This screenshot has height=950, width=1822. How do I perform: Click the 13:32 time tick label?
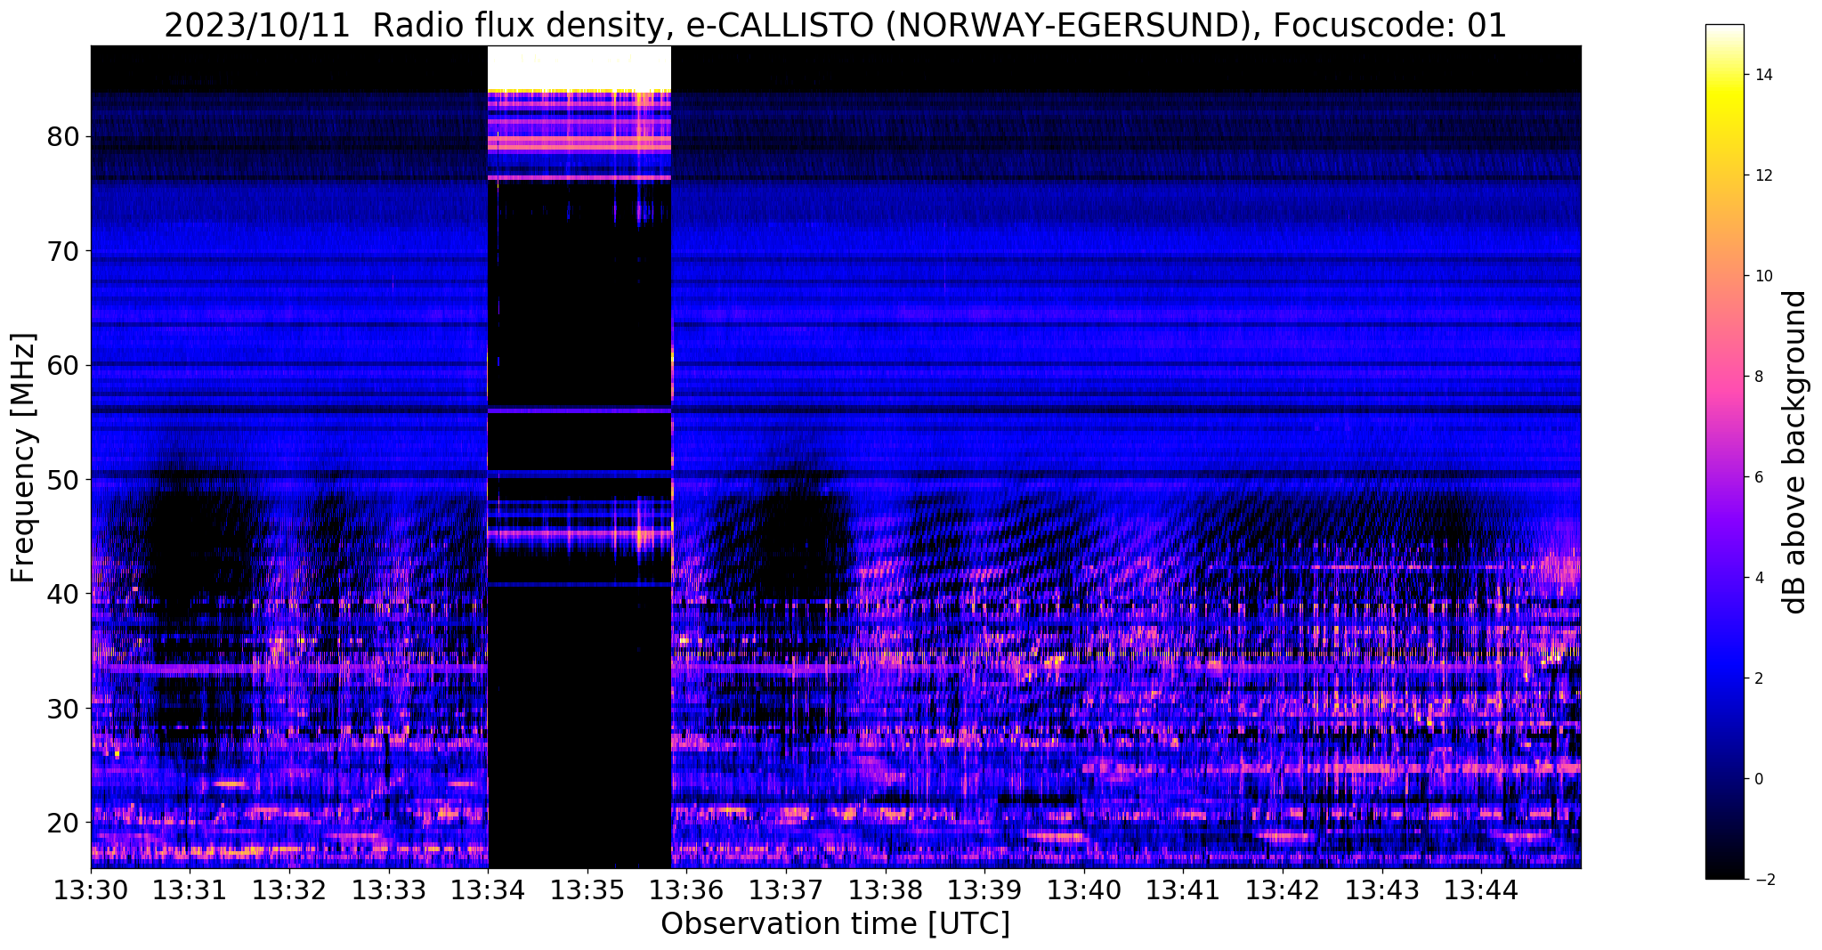[x=289, y=889]
